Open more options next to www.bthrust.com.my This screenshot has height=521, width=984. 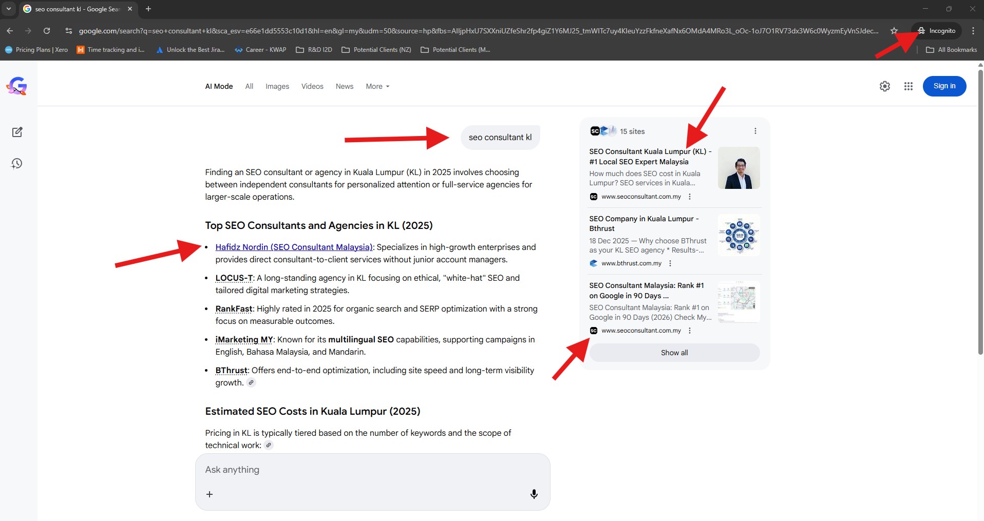(670, 263)
